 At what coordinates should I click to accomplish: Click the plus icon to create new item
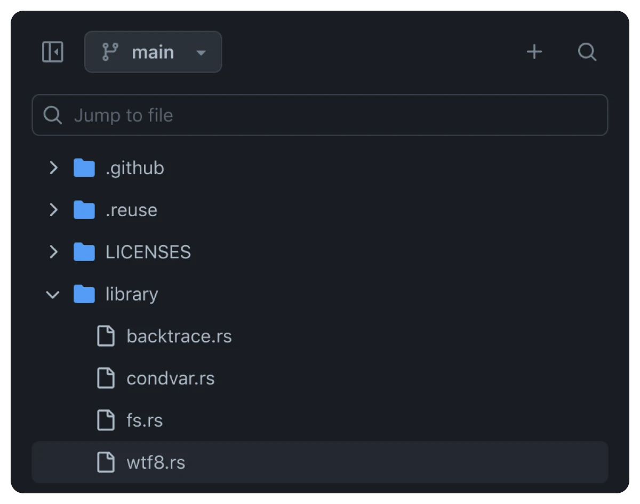(534, 52)
